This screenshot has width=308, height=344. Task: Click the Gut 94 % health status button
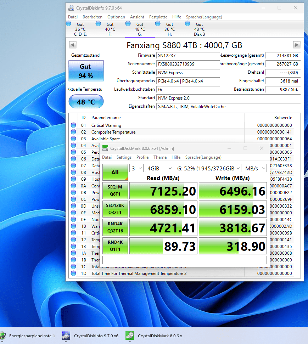pos(86,71)
